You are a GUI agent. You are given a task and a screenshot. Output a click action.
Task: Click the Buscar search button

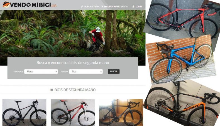coord(114,71)
